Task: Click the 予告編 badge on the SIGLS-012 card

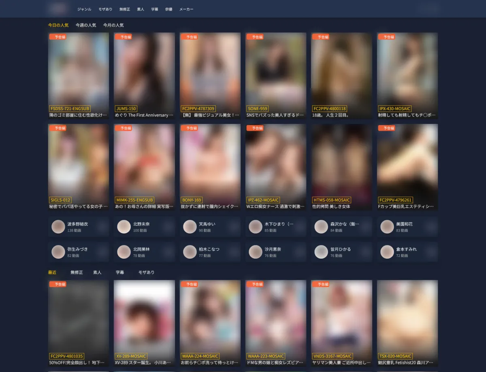Action: coord(58,128)
